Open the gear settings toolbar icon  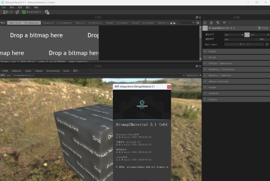[47, 12]
